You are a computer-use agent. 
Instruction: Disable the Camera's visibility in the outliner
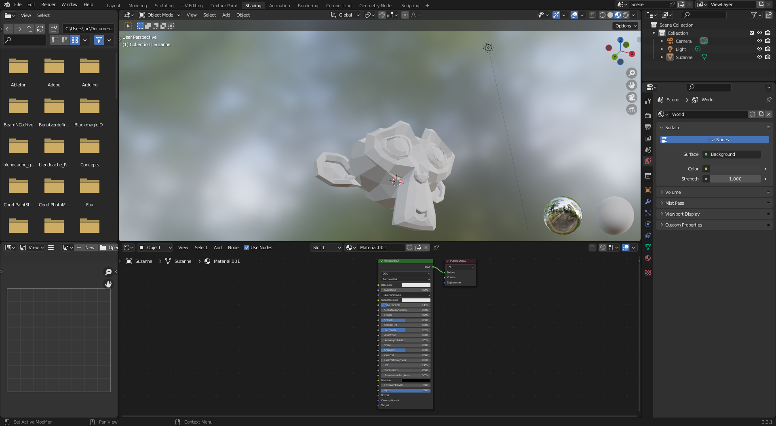coord(759,41)
